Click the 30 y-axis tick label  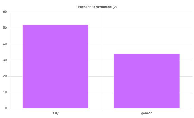pos(5,60)
